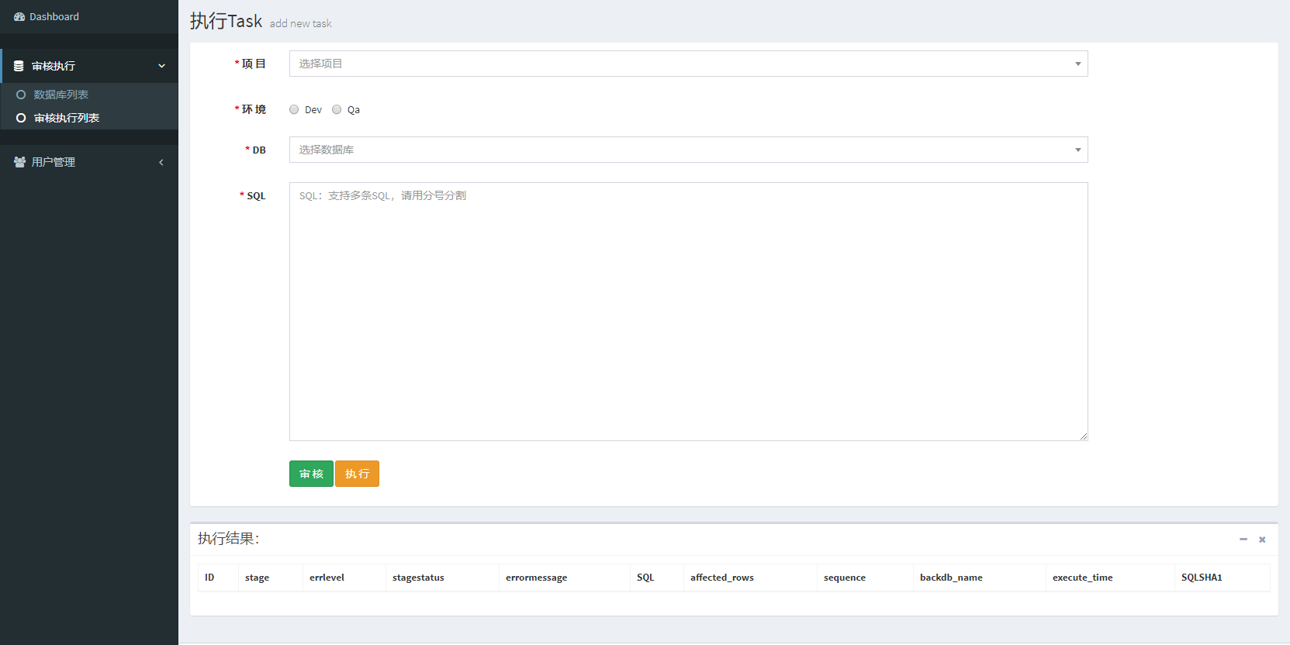Open 数据库列表 in the sidebar

[x=61, y=95]
